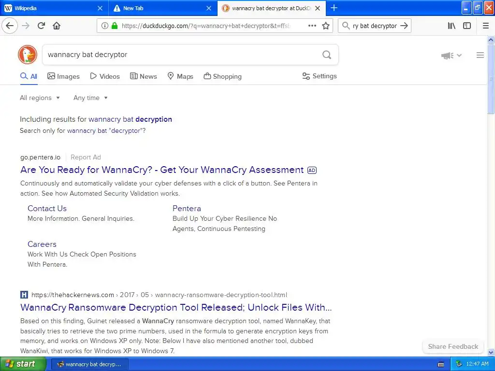Image resolution: width=495 pixels, height=371 pixels.
Task: Click the DuckDuckGo duck logo
Action: pos(28,55)
